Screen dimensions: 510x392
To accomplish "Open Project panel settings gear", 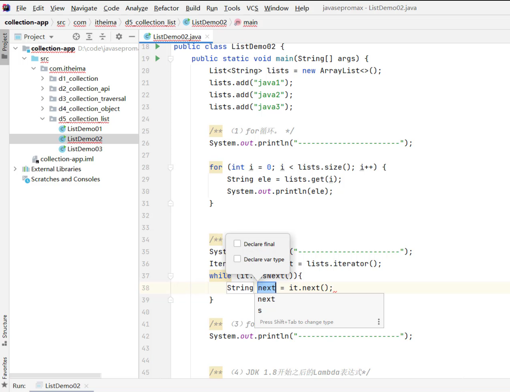I will pyautogui.click(x=119, y=37).
